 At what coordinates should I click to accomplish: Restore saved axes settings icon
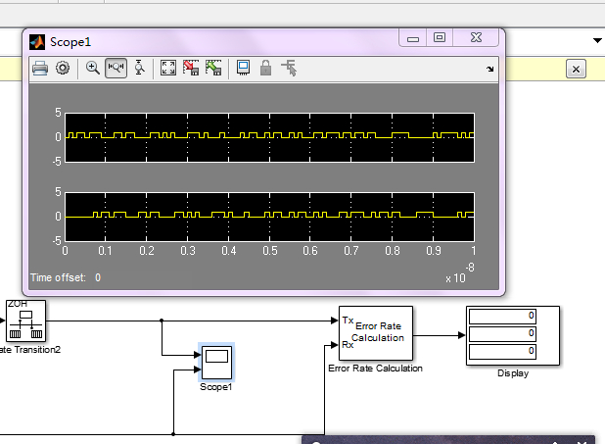click(214, 68)
